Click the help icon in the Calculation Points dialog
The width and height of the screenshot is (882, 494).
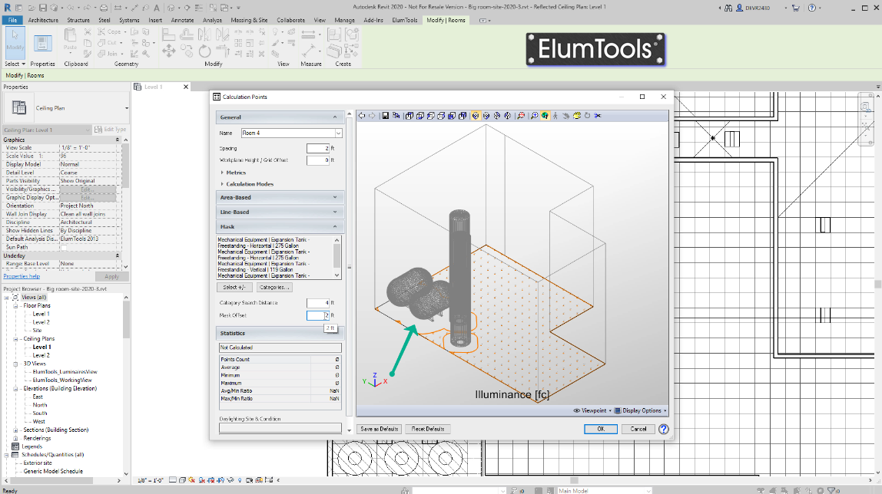click(662, 429)
